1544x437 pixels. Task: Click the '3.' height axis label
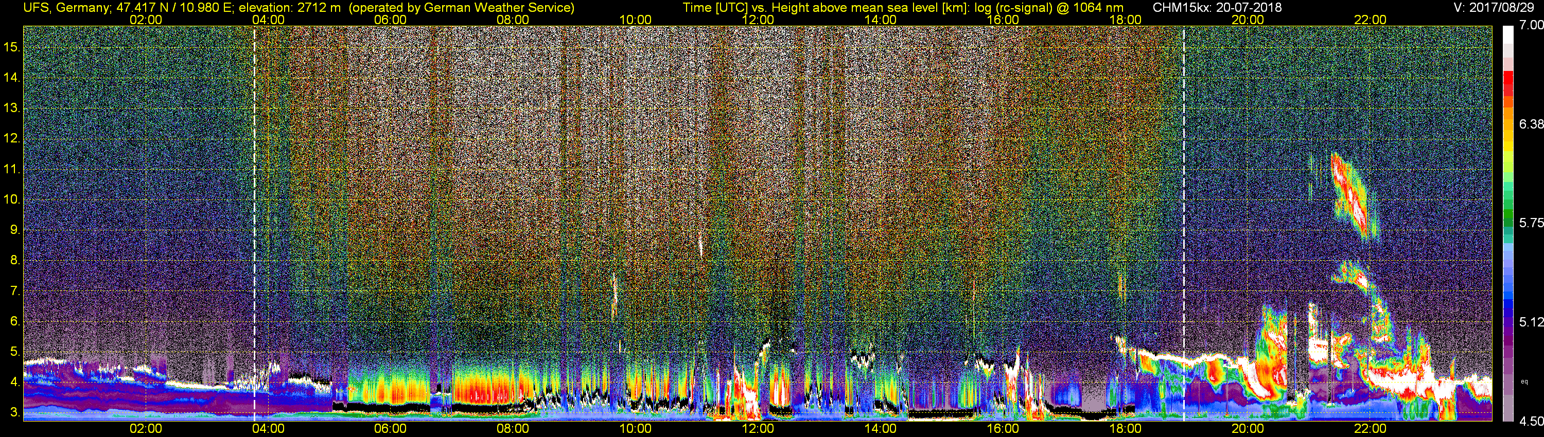pos(15,412)
